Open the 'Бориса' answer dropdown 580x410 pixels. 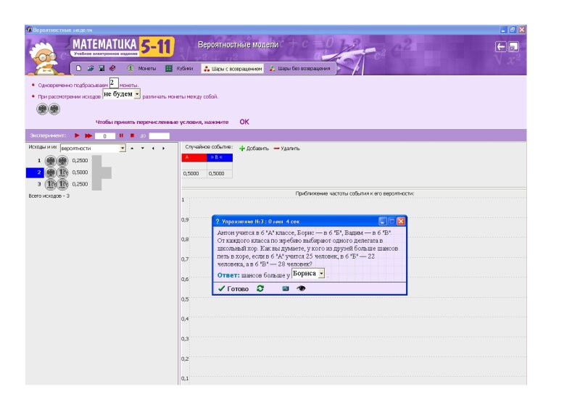[x=321, y=275]
